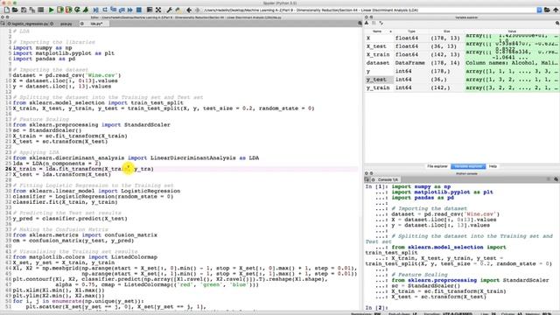Open the IPython console options menu

556,179
